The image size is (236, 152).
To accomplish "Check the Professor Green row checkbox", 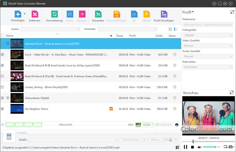I will pyautogui.click(x=2, y=76).
